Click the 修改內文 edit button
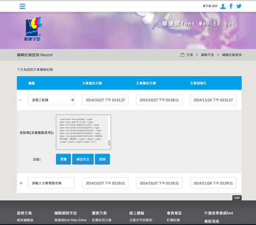Image resolution: width=256 pixels, height=225 pixels. coord(83,159)
